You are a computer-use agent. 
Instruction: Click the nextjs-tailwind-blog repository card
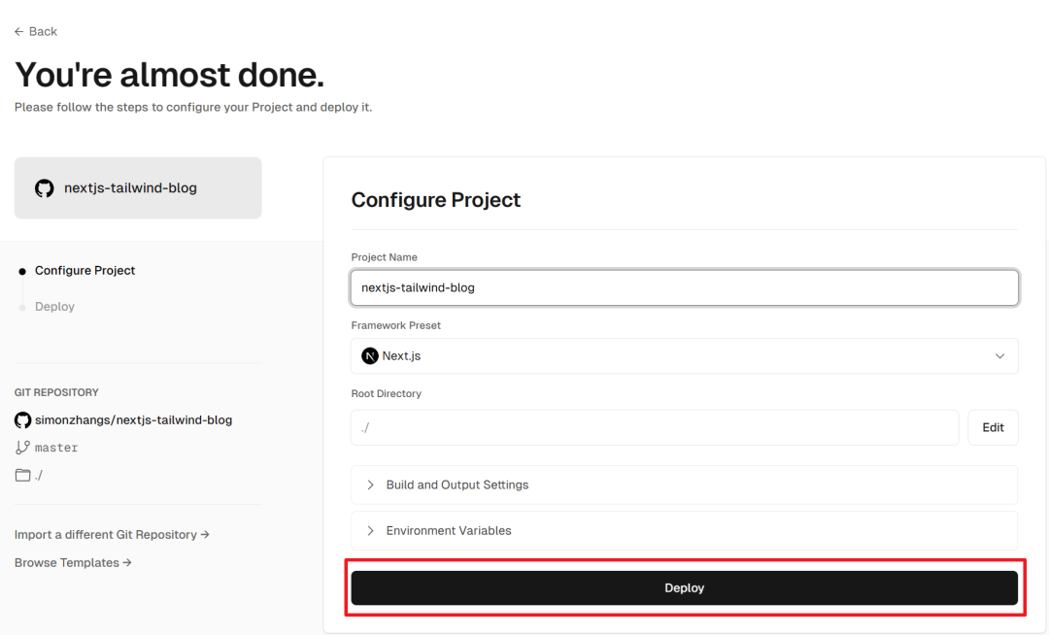[138, 188]
